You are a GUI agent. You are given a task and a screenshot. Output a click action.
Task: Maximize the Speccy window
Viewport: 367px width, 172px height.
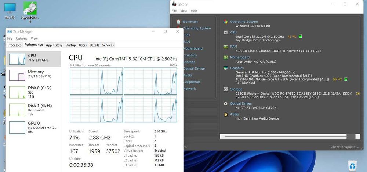[x=345, y=4]
